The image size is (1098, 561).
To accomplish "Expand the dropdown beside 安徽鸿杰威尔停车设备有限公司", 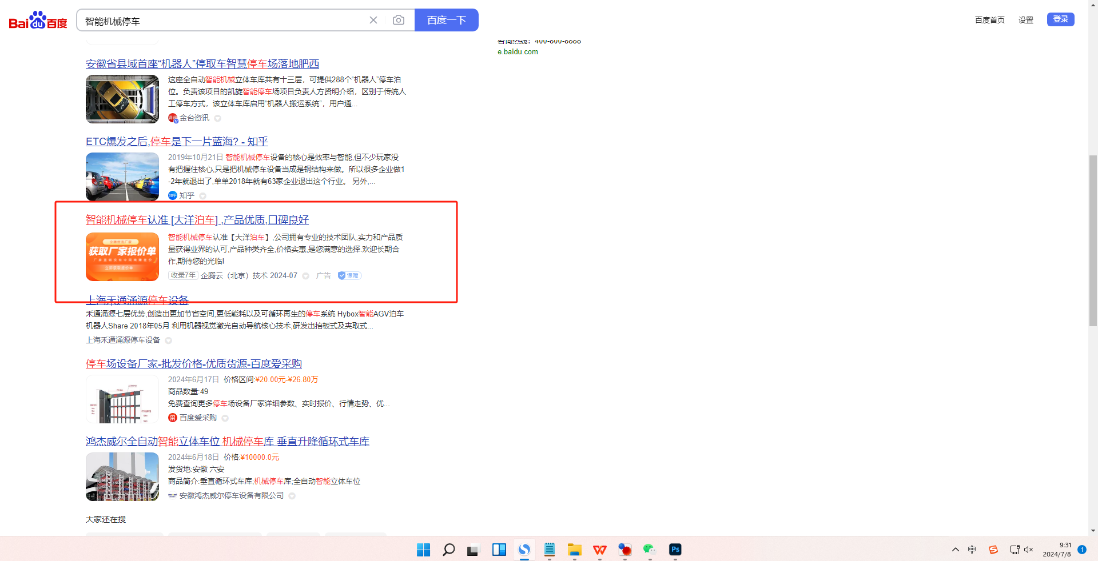I will tap(292, 496).
